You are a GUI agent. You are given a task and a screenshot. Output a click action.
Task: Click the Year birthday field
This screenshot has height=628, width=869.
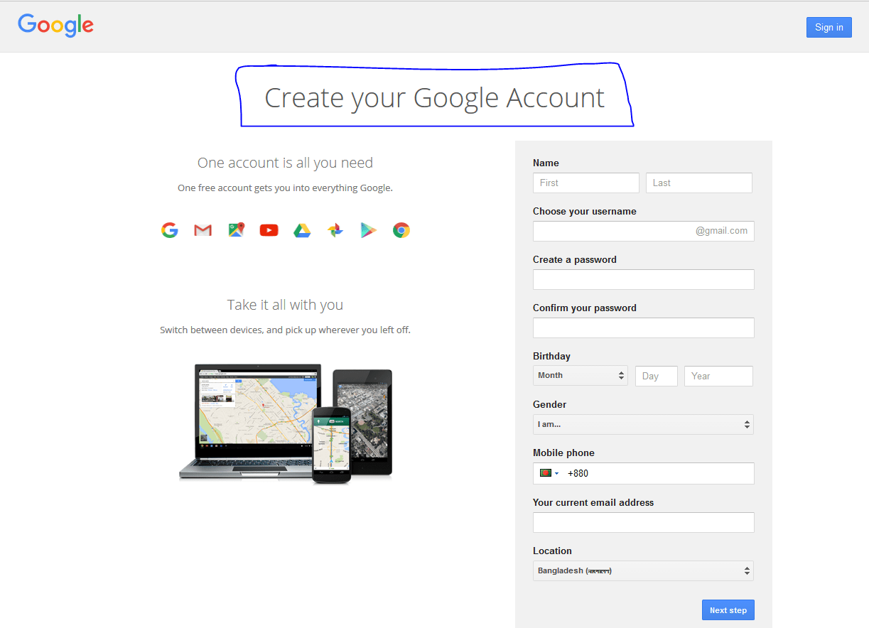[x=718, y=375]
